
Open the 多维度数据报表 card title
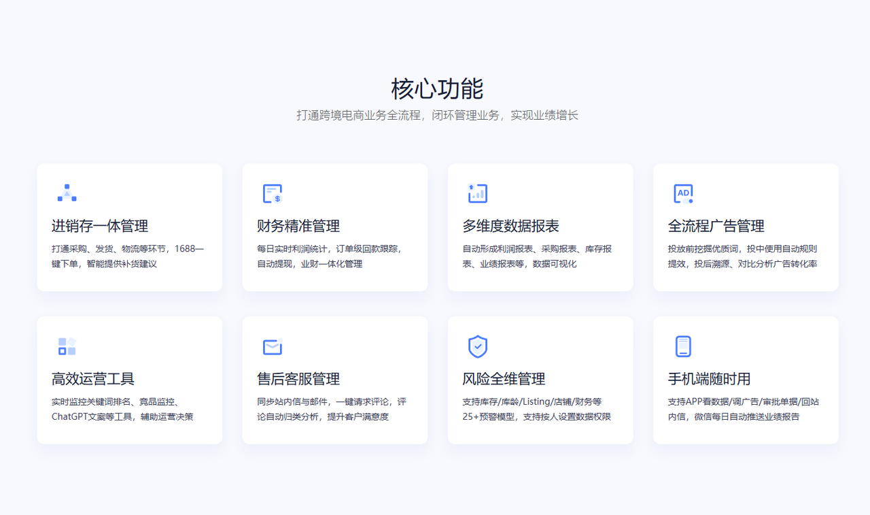click(510, 226)
